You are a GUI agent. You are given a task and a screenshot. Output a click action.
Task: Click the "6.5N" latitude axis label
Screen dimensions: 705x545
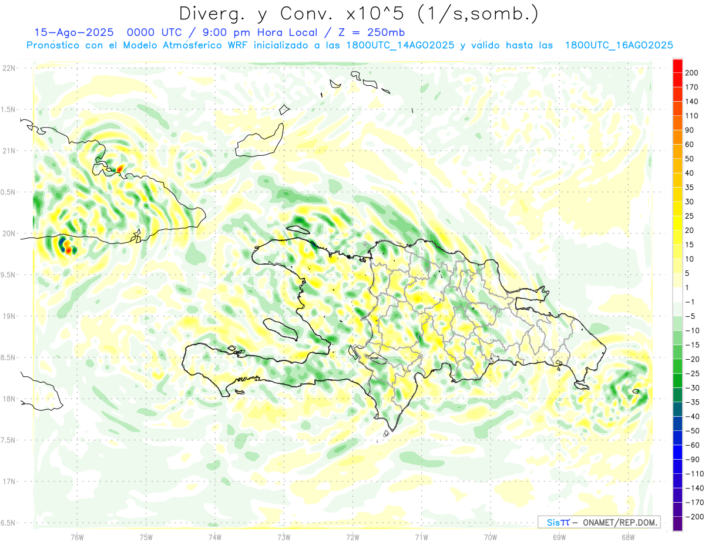coord(8,523)
